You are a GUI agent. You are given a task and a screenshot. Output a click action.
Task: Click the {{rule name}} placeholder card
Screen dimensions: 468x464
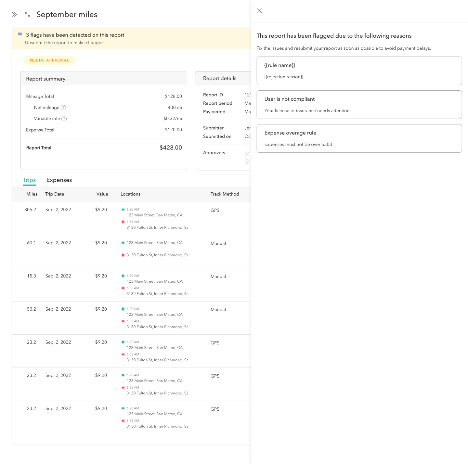[x=359, y=71]
